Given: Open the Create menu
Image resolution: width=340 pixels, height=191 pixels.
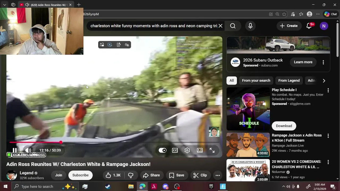Looking at the screenshot, I should pyautogui.click(x=289, y=26).
